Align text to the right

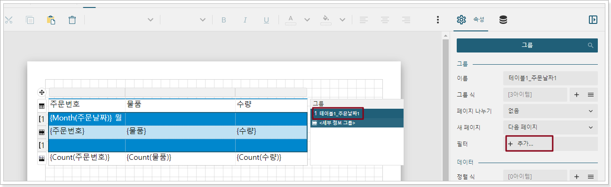tap(406, 20)
